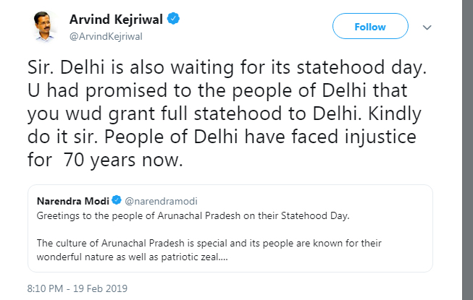This screenshot has width=473, height=300.
Task: Open the 8:10 PM - 19 Feb 2019 timestamp
Action: pyautogui.click(x=66, y=288)
